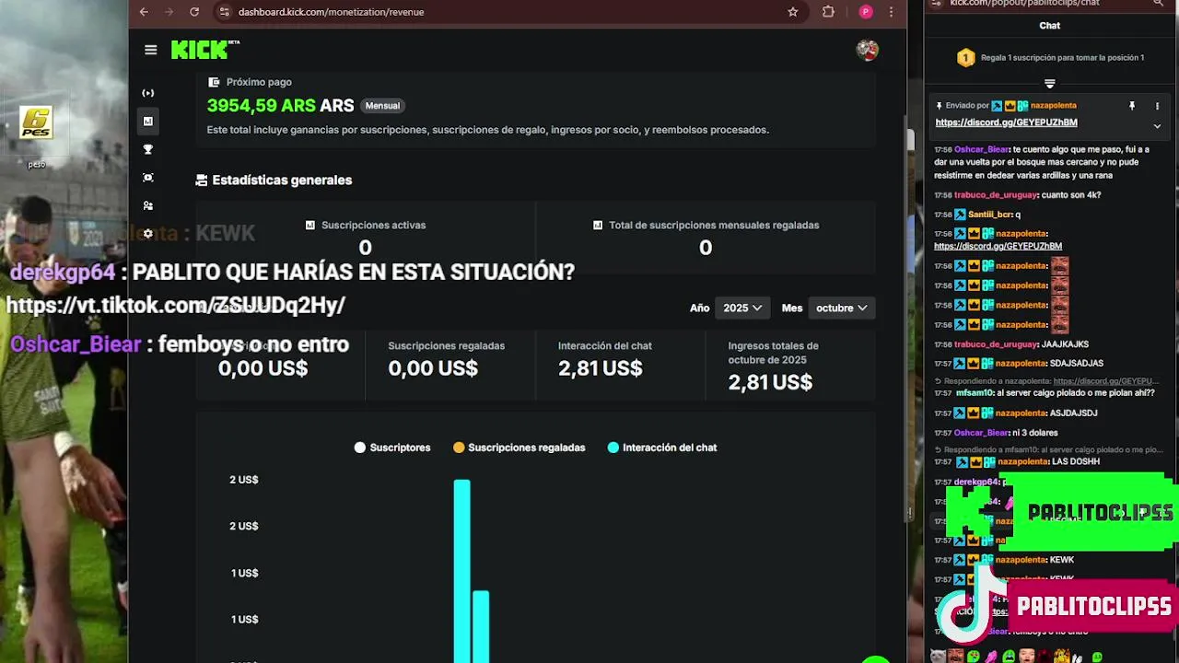
Task: Open the Kick dashboard hamburger menu
Action: [x=151, y=50]
